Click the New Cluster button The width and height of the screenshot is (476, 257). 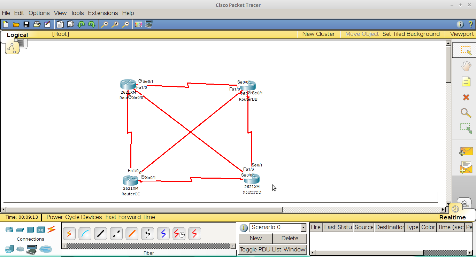coord(318,34)
